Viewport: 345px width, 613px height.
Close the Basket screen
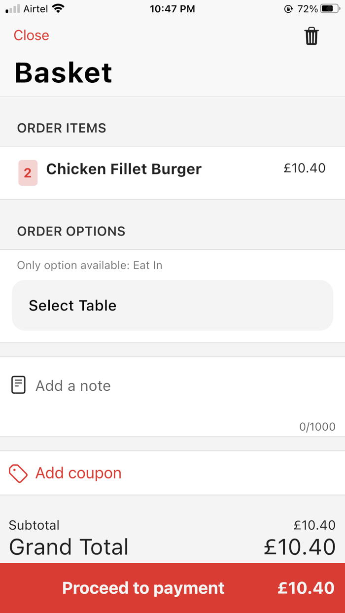click(x=32, y=35)
